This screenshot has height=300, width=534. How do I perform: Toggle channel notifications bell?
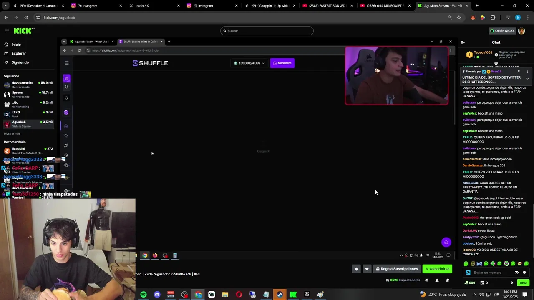356,269
